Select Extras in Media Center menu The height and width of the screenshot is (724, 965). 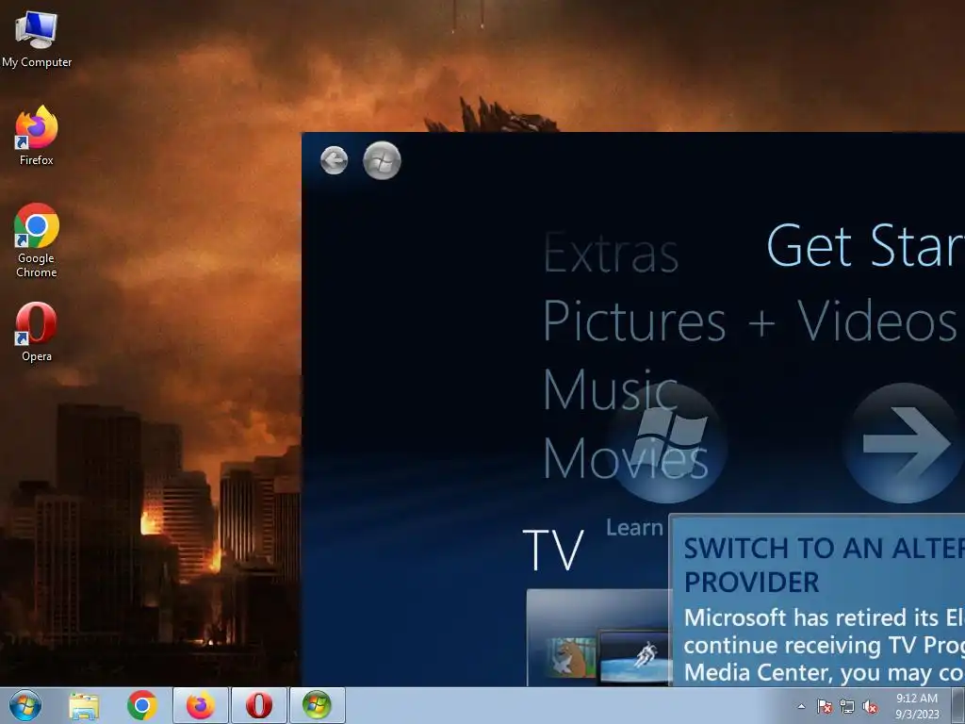[x=611, y=253]
